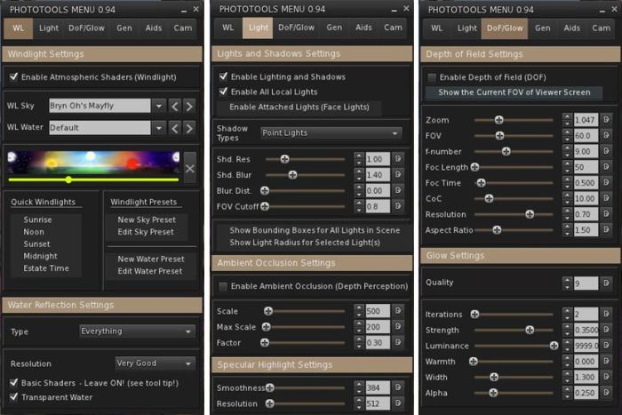Image resolution: width=622 pixels, height=415 pixels.
Task: Click the next WL Sky preset arrow
Action: [190, 106]
